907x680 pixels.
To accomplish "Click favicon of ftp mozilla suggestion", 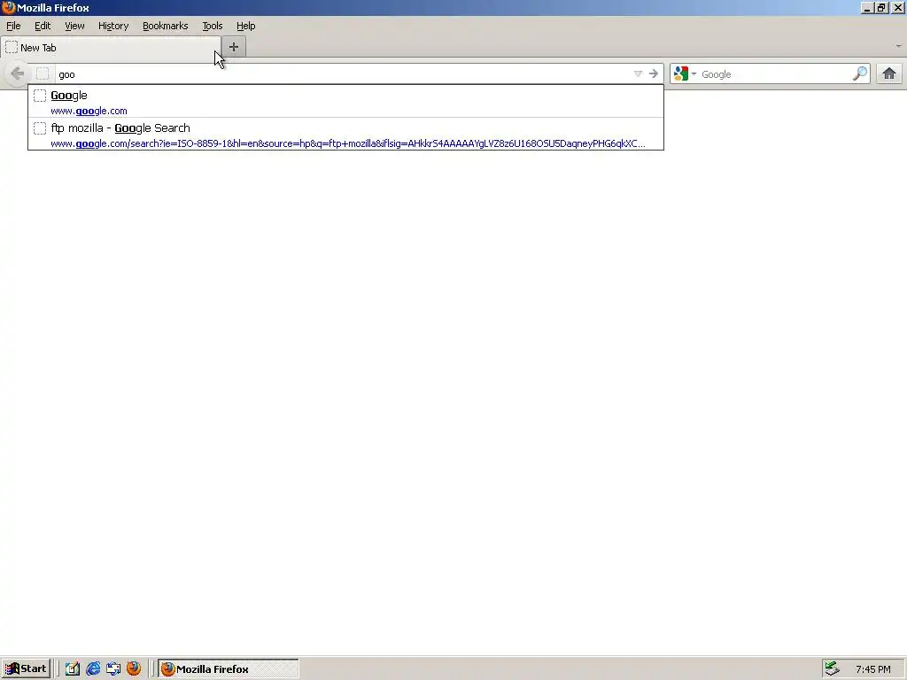I will click(40, 127).
